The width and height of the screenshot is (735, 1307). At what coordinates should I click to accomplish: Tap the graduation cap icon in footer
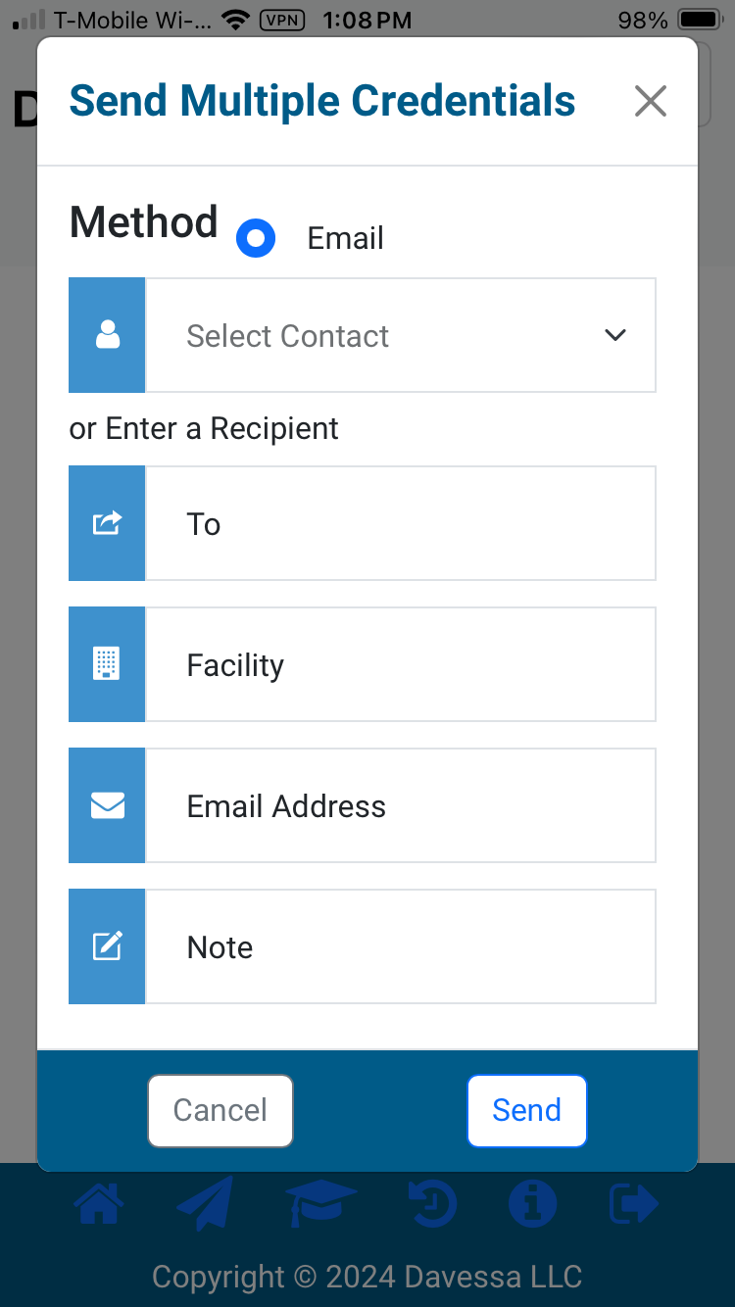coord(321,1204)
